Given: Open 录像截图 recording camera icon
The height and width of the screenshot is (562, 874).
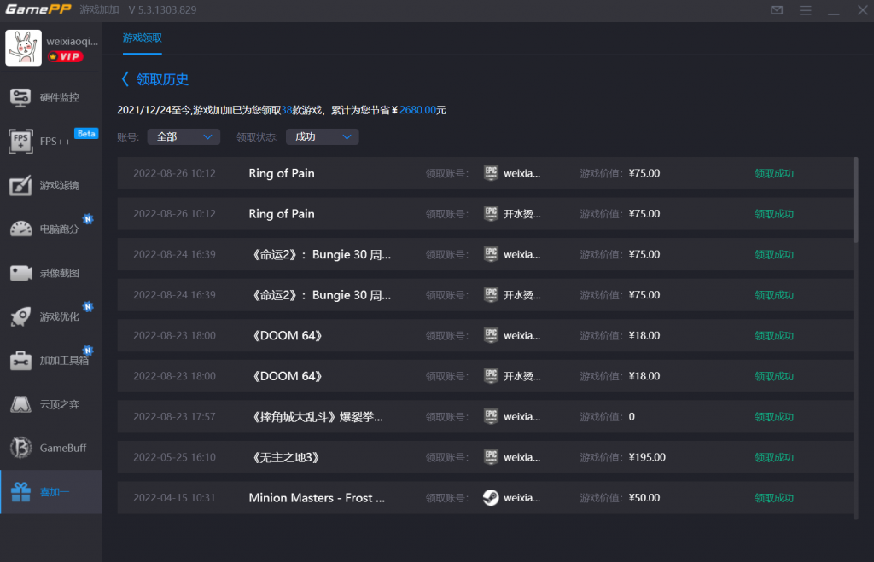Looking at the screenshot, I should tap(20, 273).
